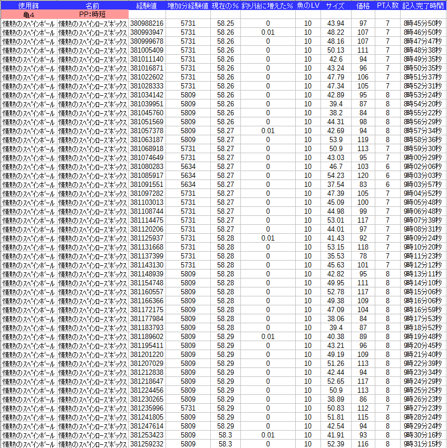The image size is (447, 448).
Task: Click the 使用餌 column header
Action: [28, 5]
